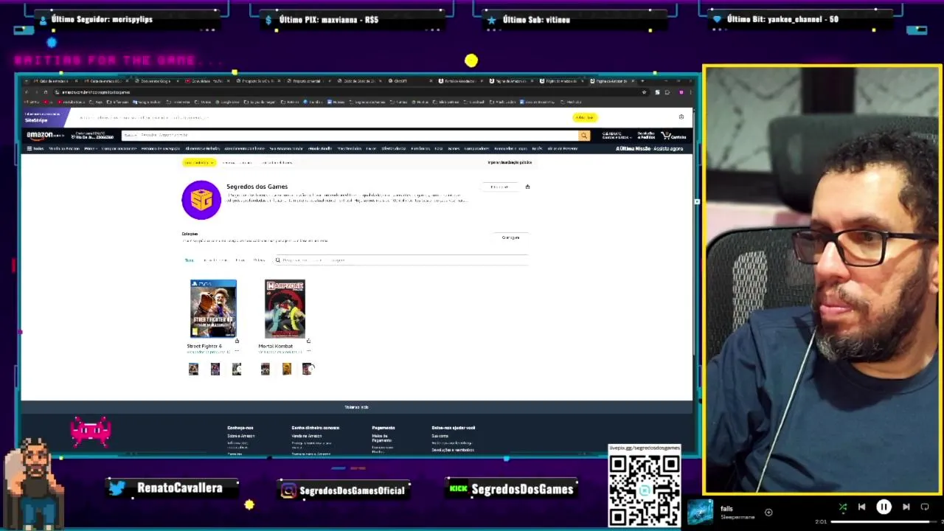The height and width of the screenshot is (531, 944).
Task: Open the Amazon search category dropdown
Action: pos(130,136)
